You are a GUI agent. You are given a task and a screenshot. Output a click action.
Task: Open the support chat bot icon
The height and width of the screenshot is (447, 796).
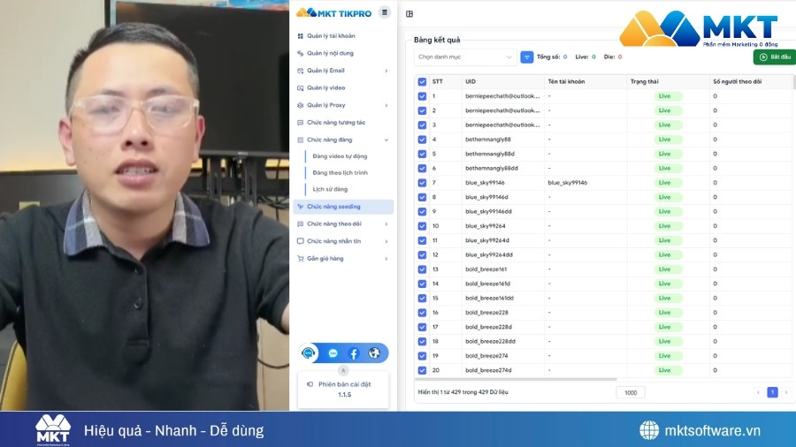308,352
